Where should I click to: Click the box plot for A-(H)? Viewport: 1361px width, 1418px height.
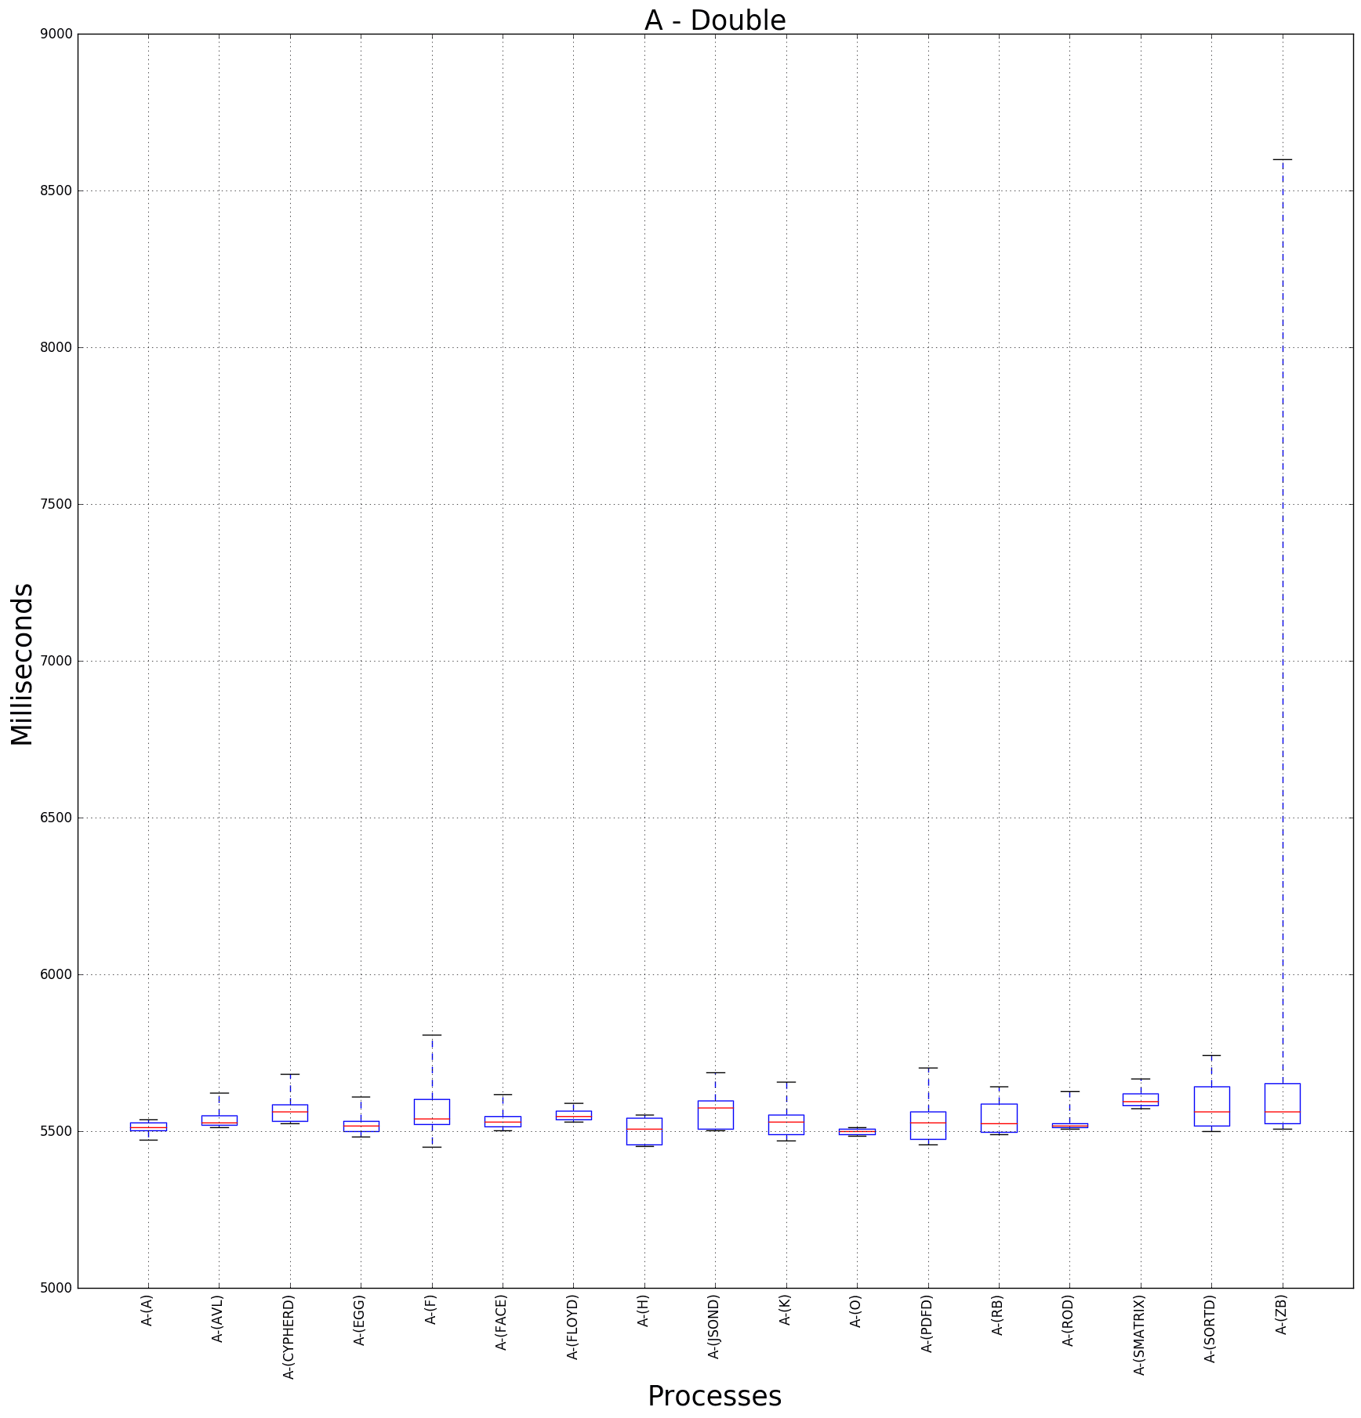(644, 1131)
